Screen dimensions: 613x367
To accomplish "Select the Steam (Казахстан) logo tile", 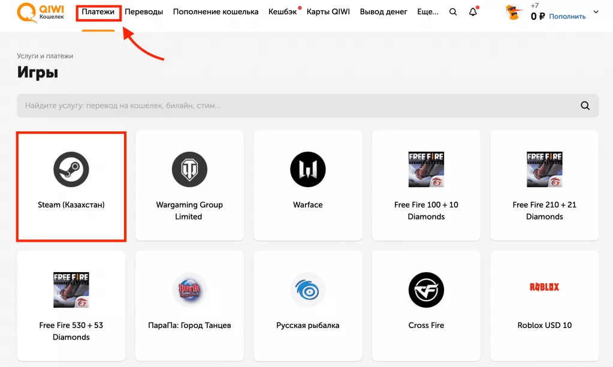I will pyautogui.click(x=71, y=170).
